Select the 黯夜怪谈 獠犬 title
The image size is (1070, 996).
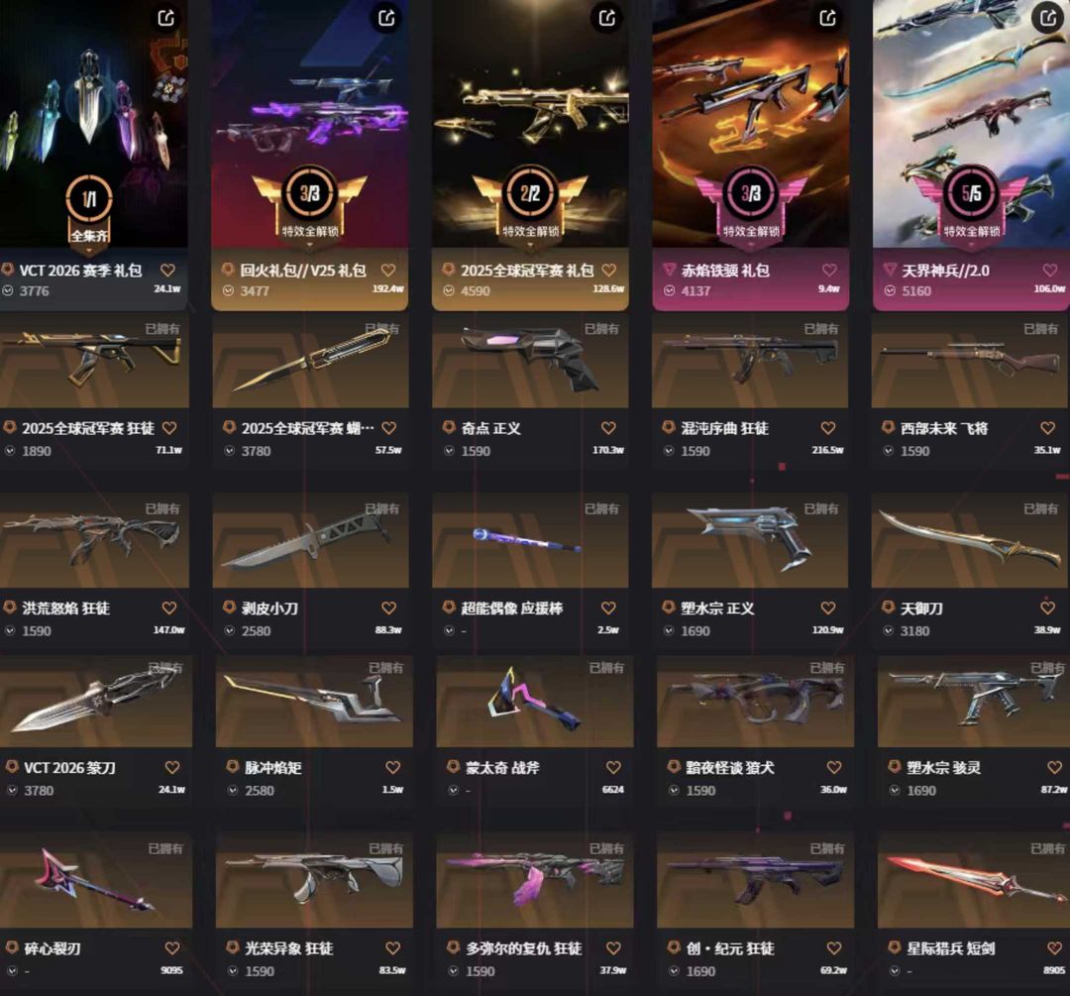pyautogui.click(x=730, y=767)
